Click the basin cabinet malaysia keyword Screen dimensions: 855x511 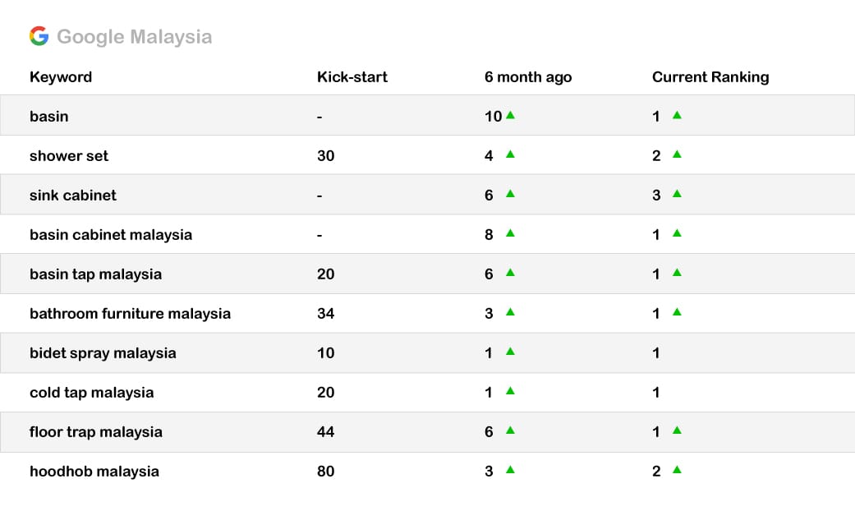pyautogui.click(x=111, y=235)
